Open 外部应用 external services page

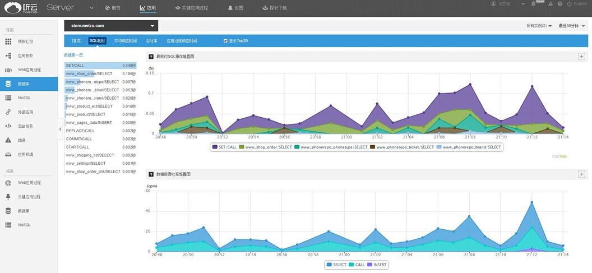point(25,112)
